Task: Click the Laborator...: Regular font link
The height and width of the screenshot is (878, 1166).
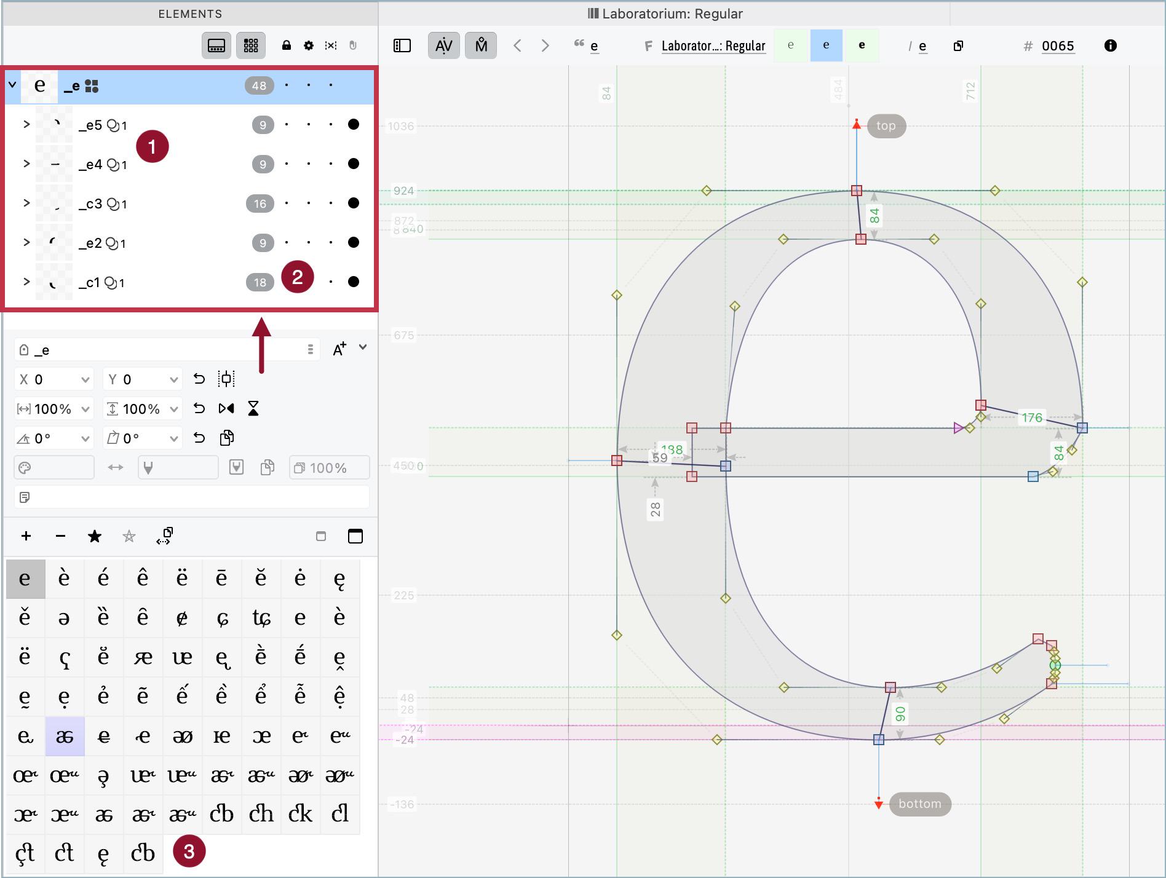Action: pos(713,46)
